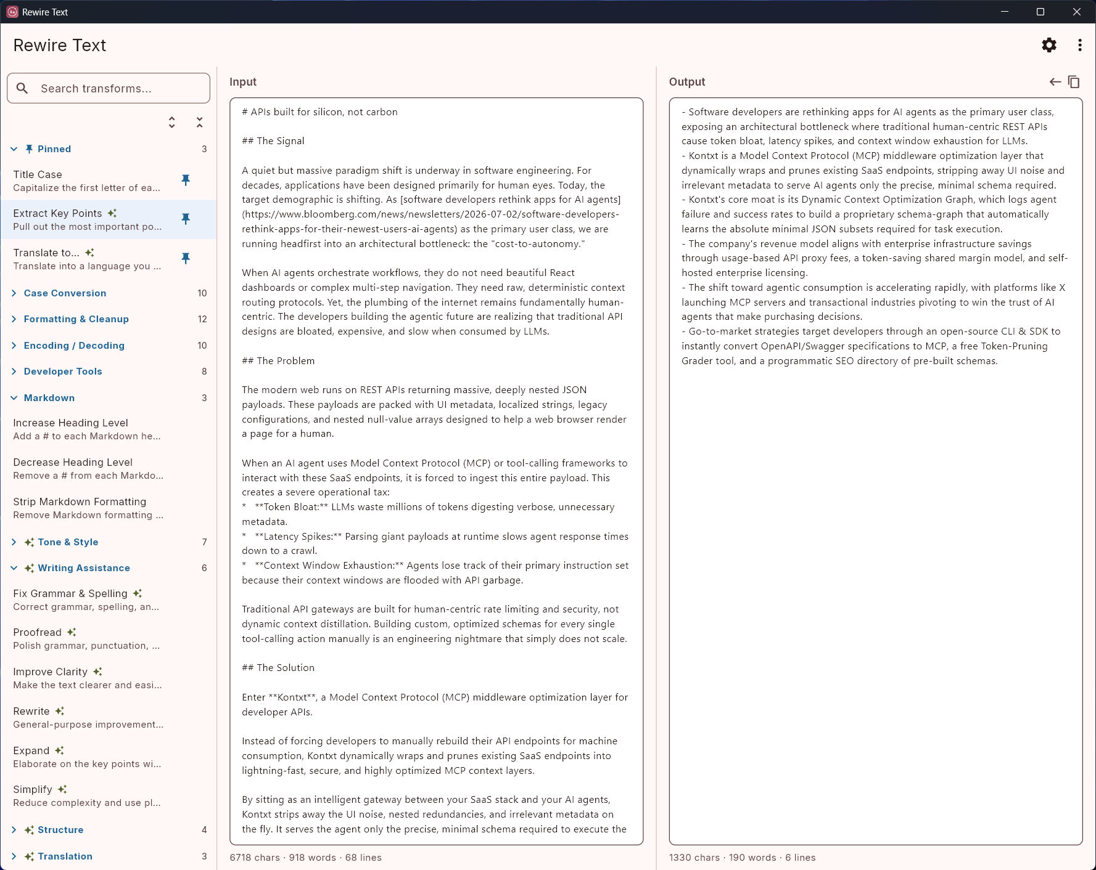Focus the Search transforms field
This screenshot has width=1096, height=870.
[x=109, y=88]
